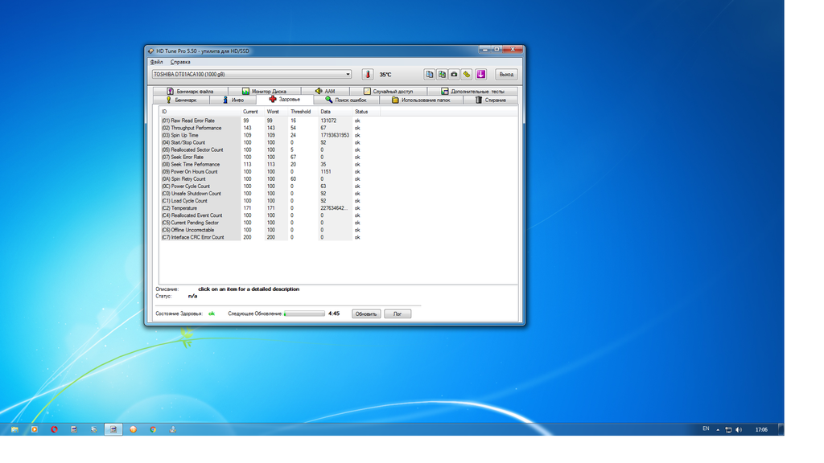Click the Обновить button
Viewport: 824px width, 463px height.
click(x=366, y=314)
